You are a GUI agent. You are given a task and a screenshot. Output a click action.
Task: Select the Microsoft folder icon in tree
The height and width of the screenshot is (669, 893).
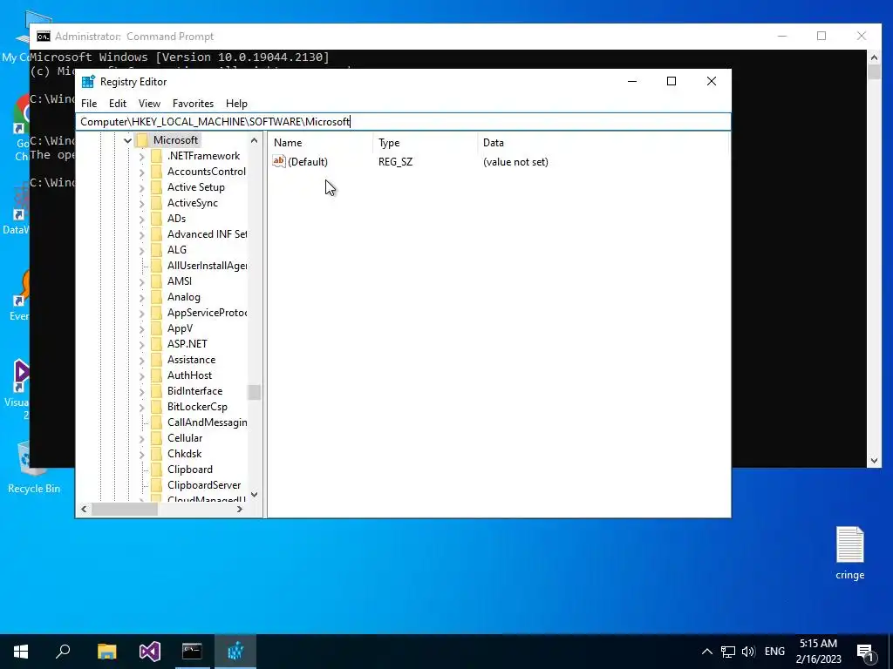pos(142,140)
